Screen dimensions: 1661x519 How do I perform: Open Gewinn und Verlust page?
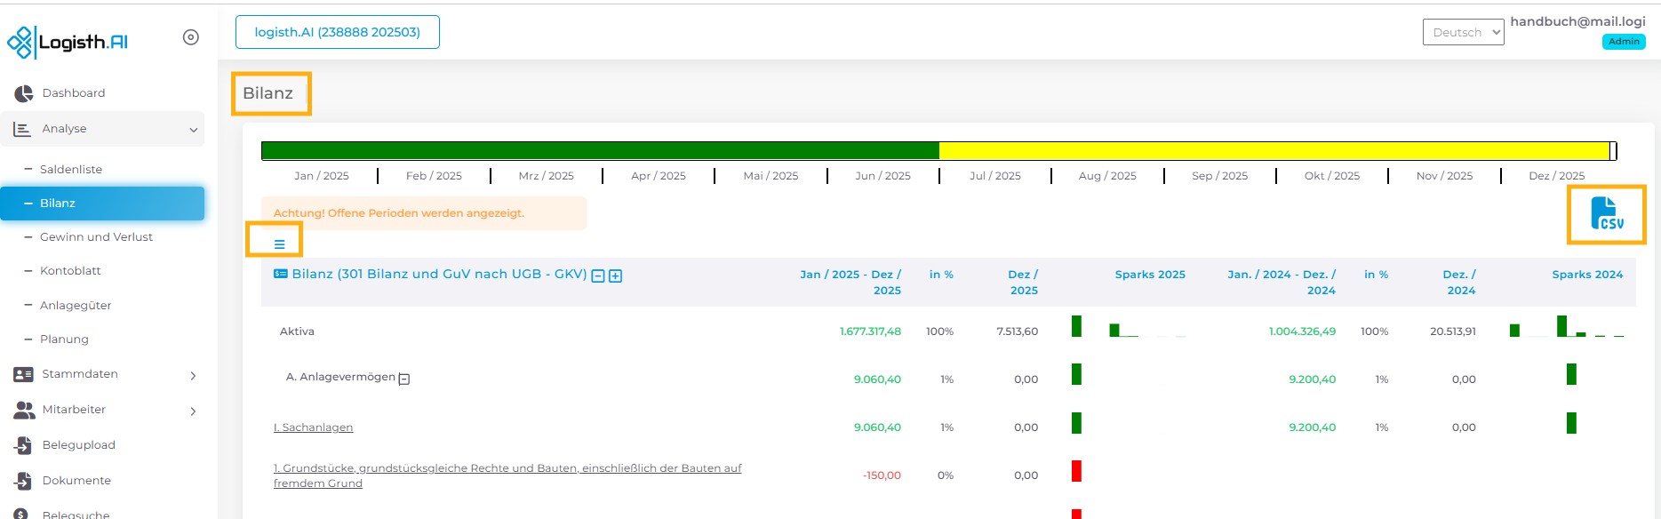96,237
